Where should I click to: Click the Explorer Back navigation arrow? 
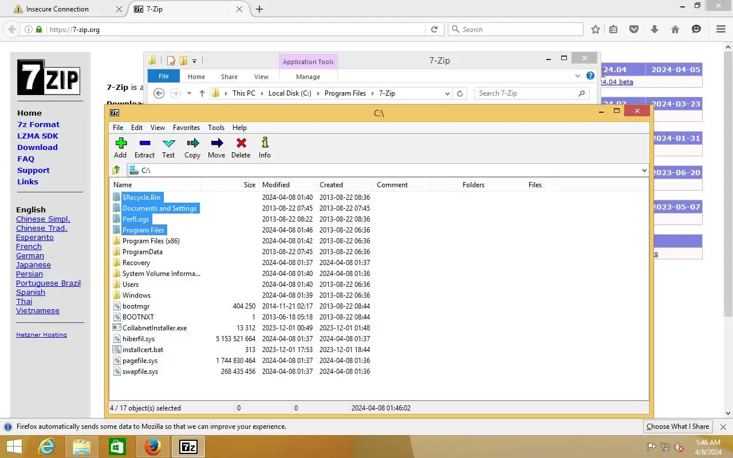[159, 93]
